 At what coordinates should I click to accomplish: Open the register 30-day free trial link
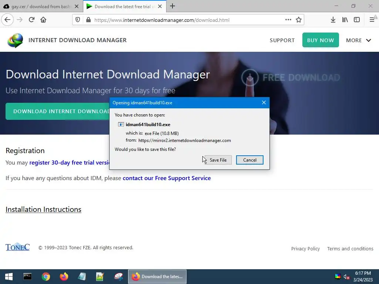click(69, 163)
